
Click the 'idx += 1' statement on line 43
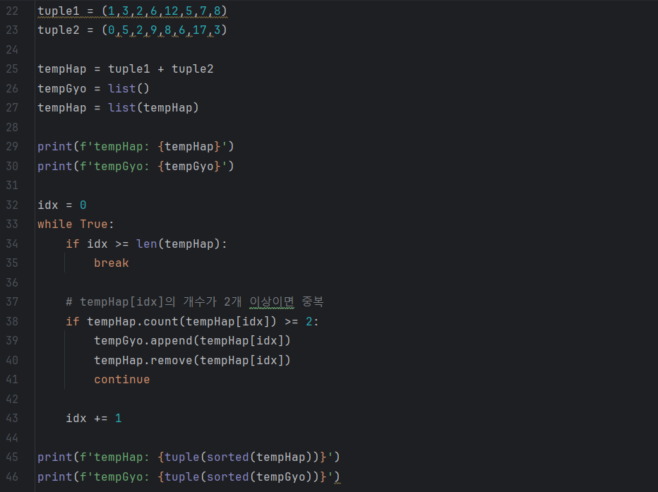pyautogui.click(x=94, y=419)
